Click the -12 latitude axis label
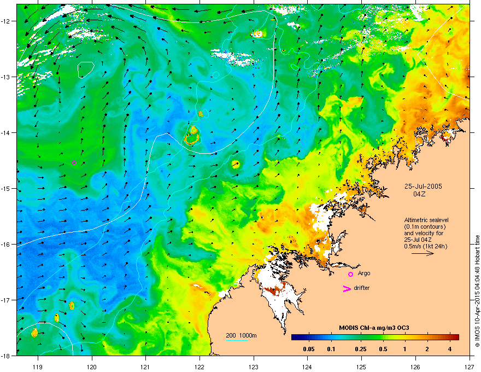Image resolution: width=481 pixels, height=372 pixels. pos(6,21)
